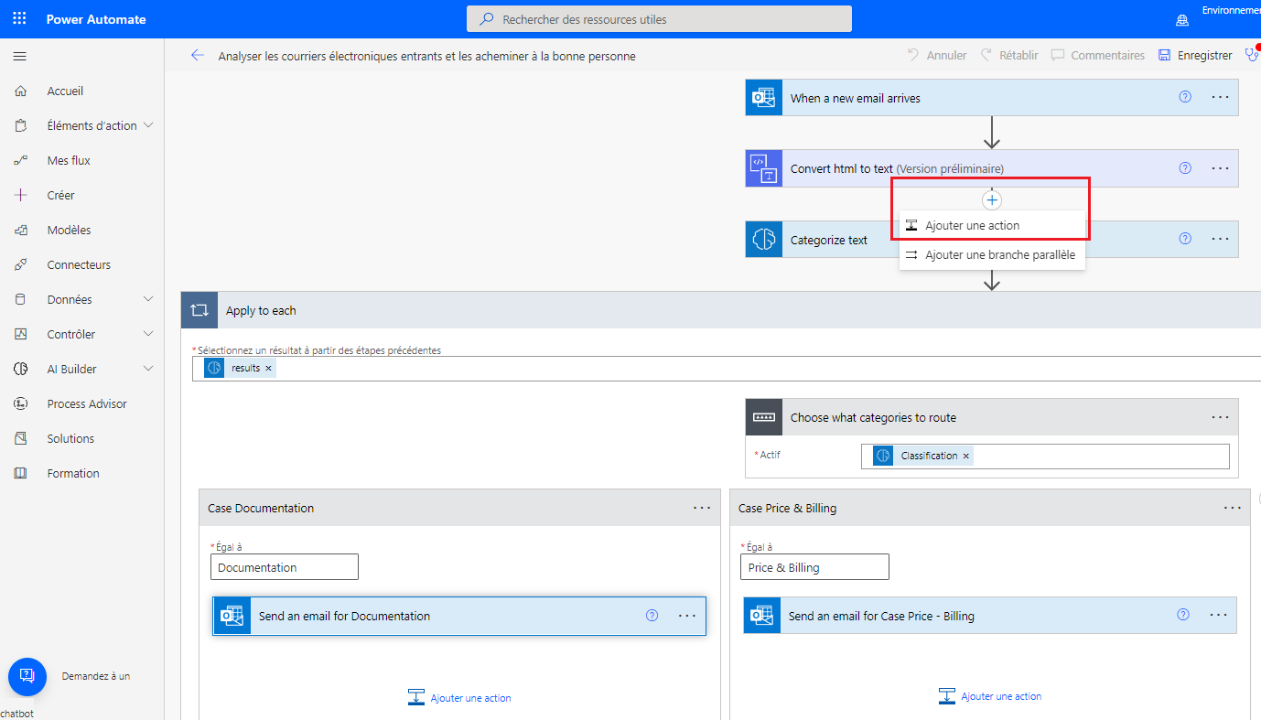Open ellipsis menu of Choose what categories to route

(1220, 417)
